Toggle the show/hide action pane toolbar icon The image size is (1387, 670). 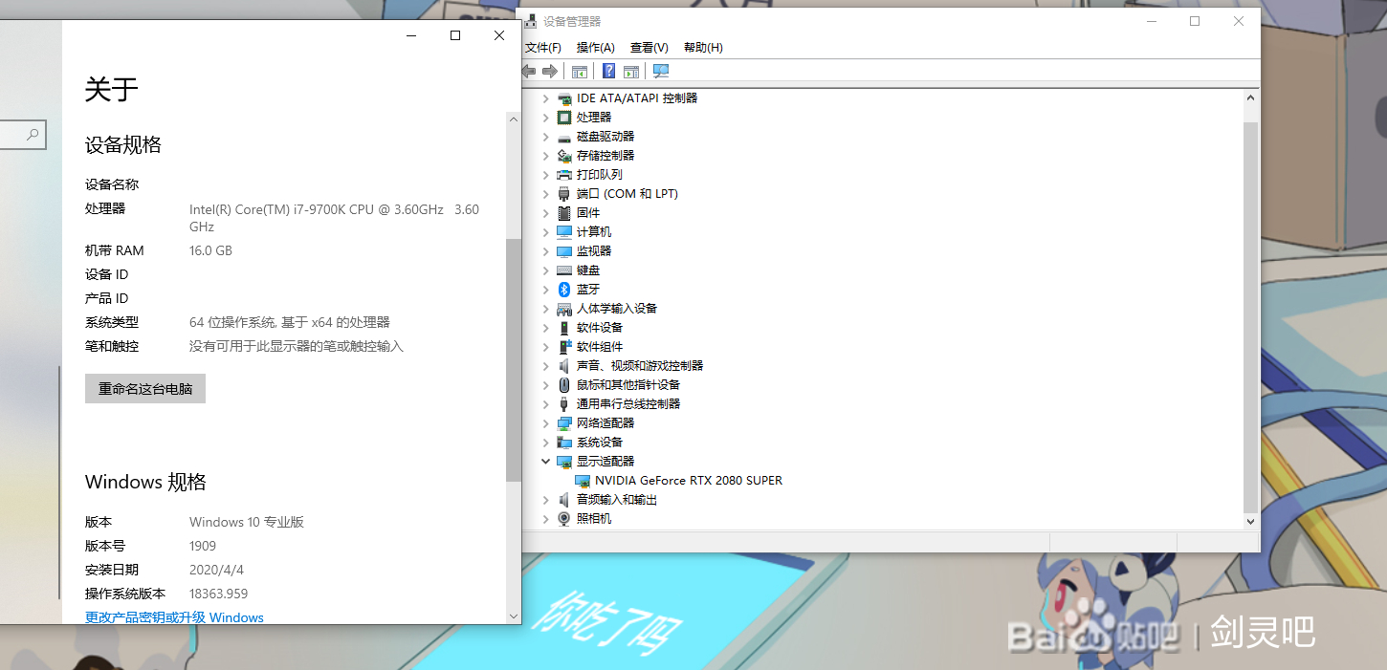click(x=631, y=72)
